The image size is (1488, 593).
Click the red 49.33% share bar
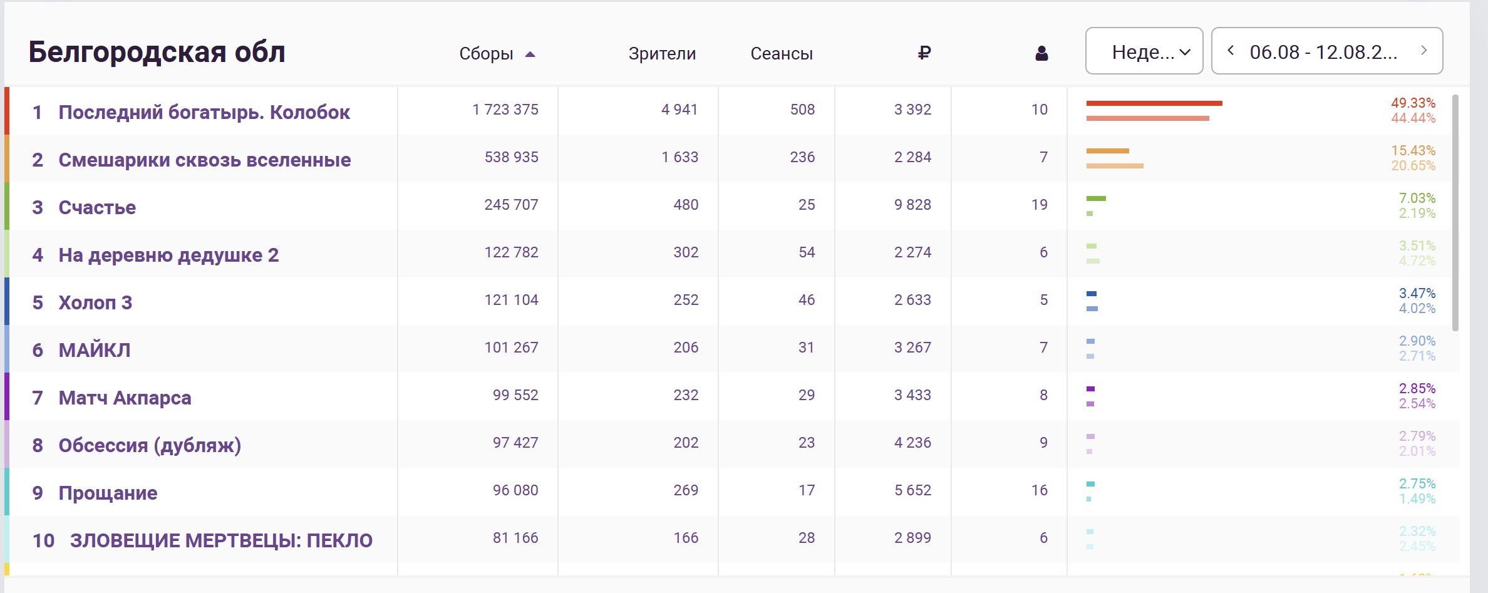(1154, 103)
